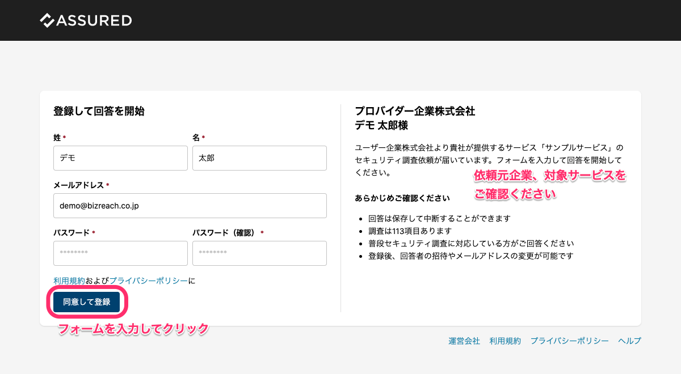681x374 pixels.
Task: Open the 運営会社 footer link
Action: tap(464, 341)
